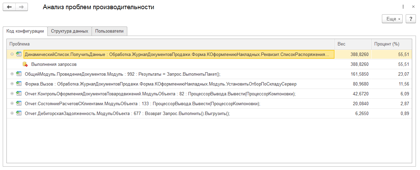This screenshot has width=420, height=170.
Task: Switch to the Пользователи tab
Action: click(x=109, y=31)
